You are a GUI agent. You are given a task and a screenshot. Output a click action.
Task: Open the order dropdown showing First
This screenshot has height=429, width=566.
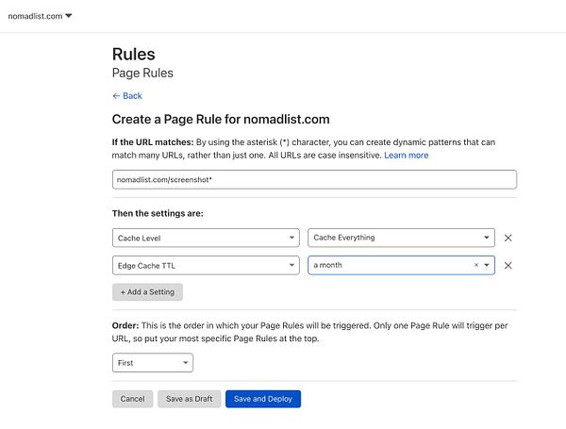[x=152, y=362]
